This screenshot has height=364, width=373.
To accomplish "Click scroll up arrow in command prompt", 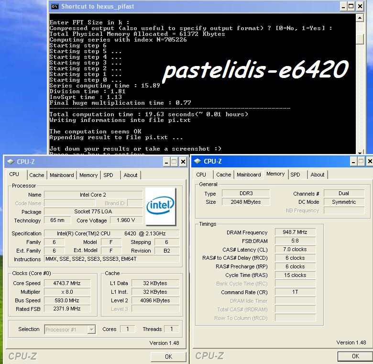I will pos(360,18).
